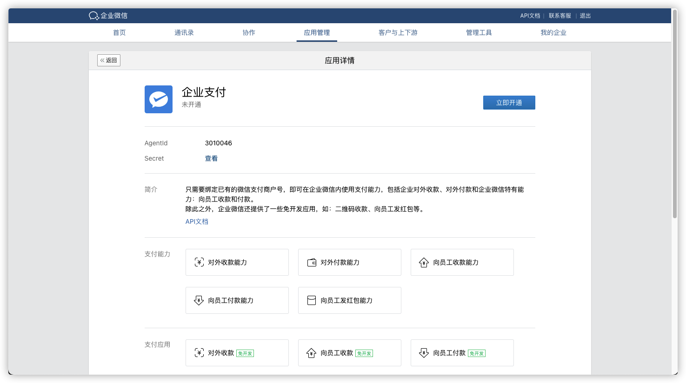686x383 pixels.
Task: Click the 企业微信 logo icon
Action: (x=94, y=16)
